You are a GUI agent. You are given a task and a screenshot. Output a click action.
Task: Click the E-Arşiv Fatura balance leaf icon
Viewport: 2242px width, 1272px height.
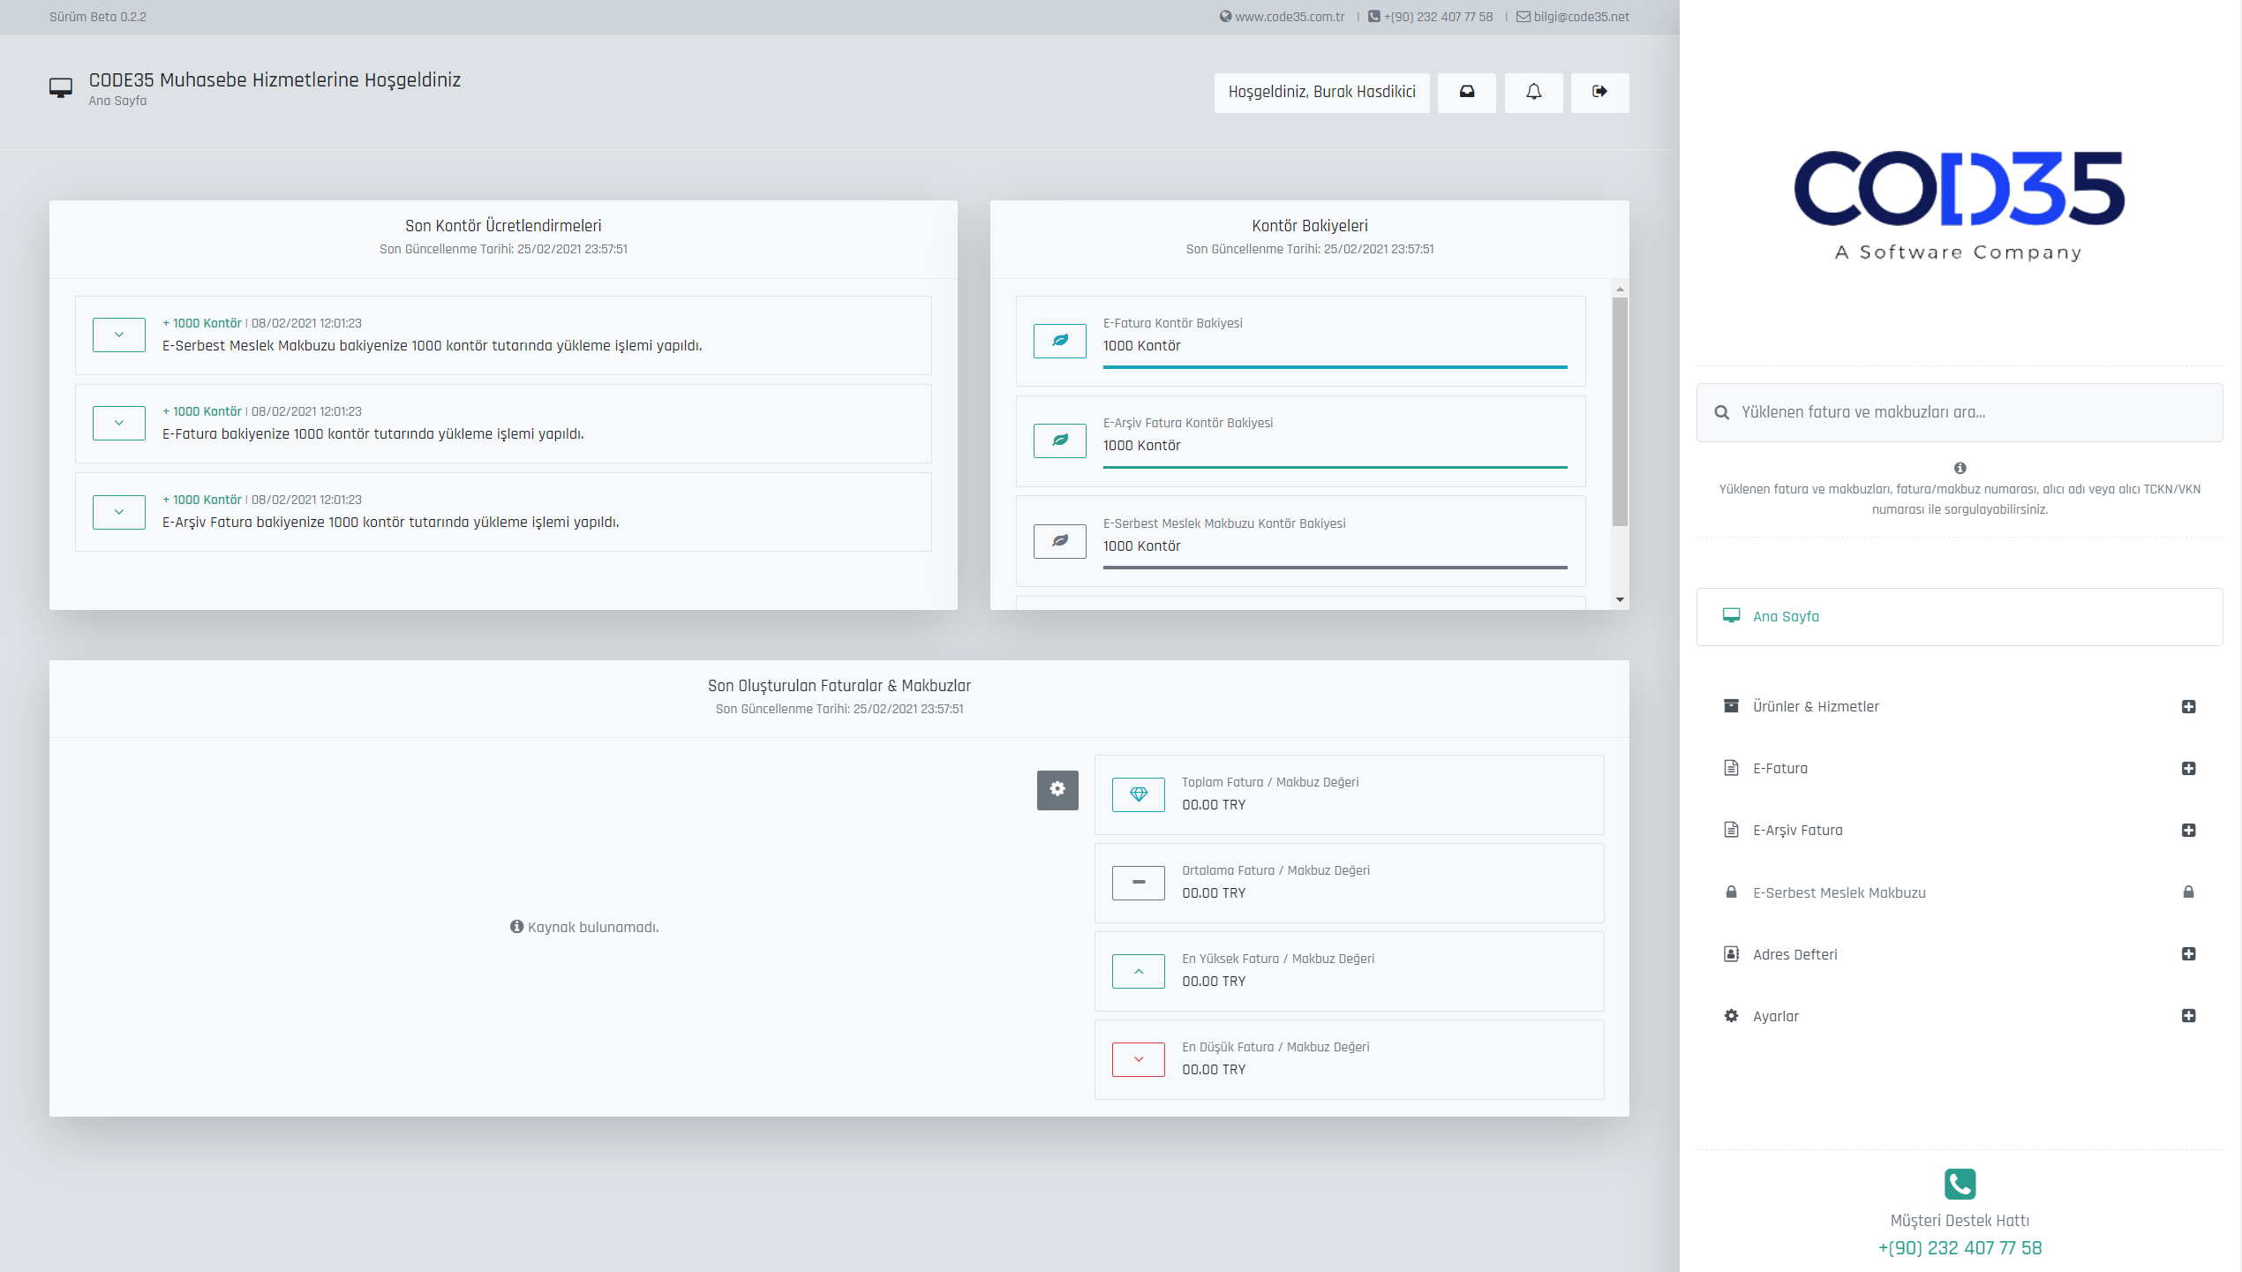[1059, 440]
